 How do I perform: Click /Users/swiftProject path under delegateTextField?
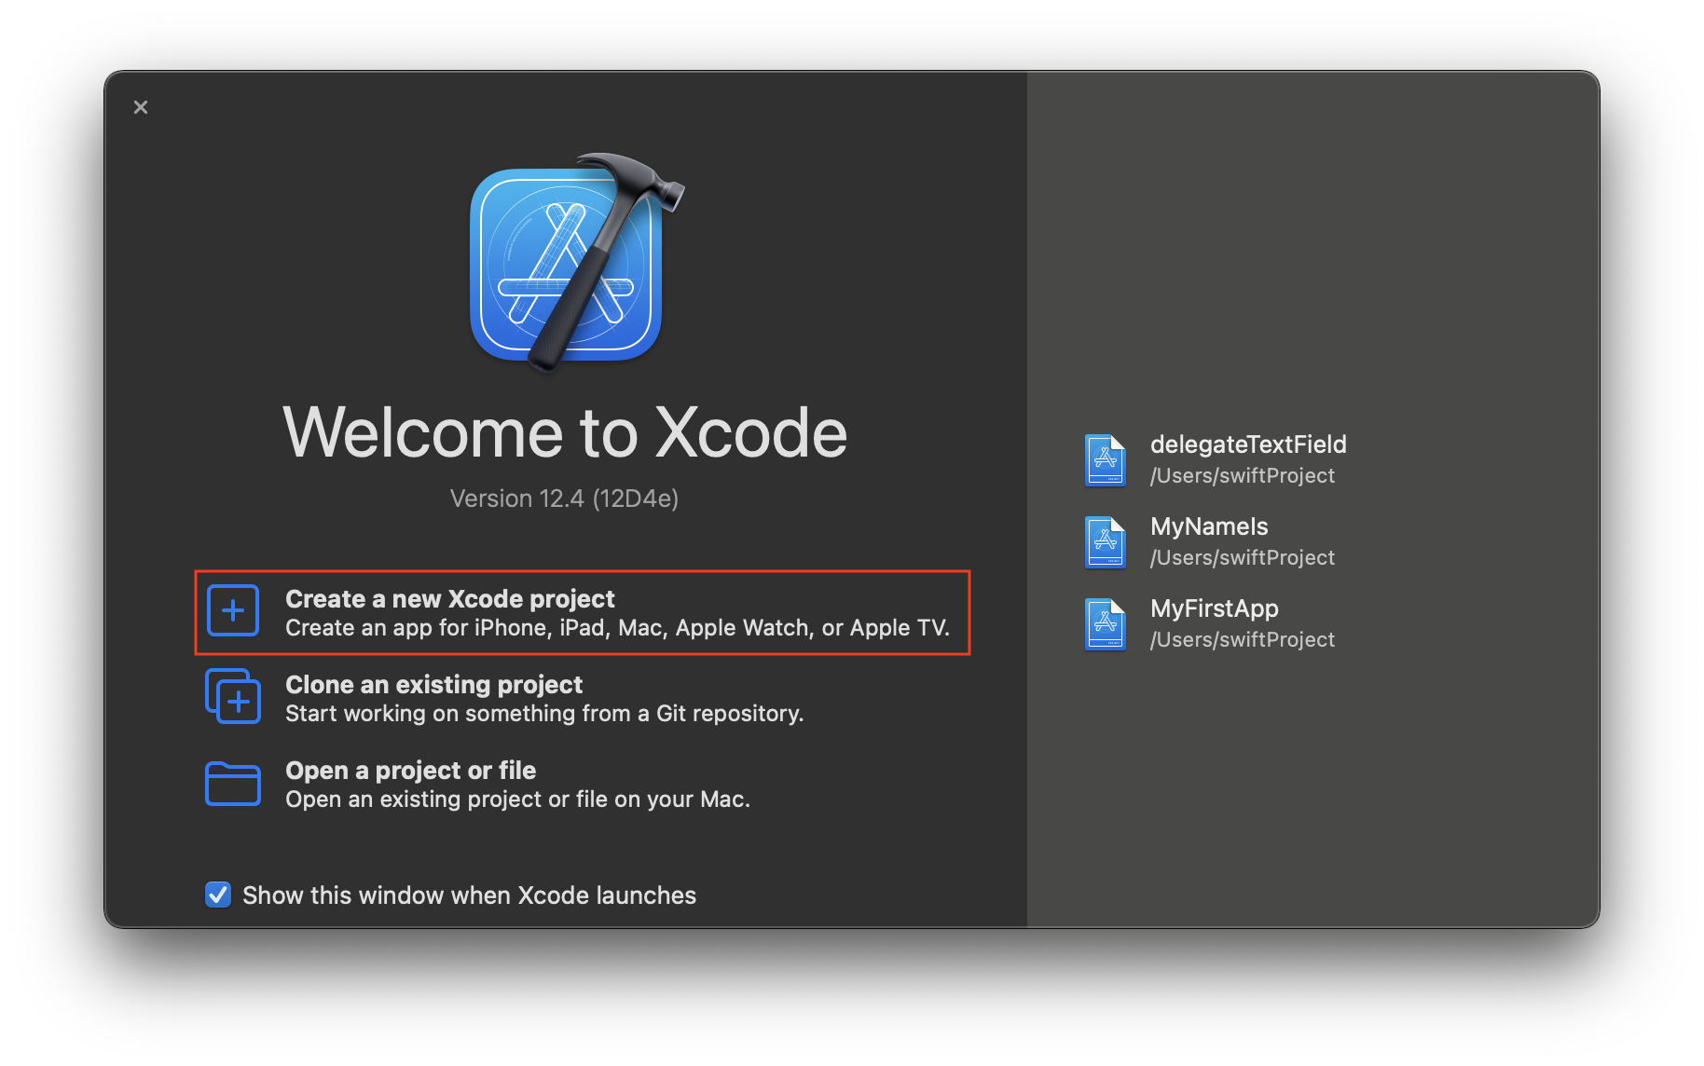tap(1243, 476)
